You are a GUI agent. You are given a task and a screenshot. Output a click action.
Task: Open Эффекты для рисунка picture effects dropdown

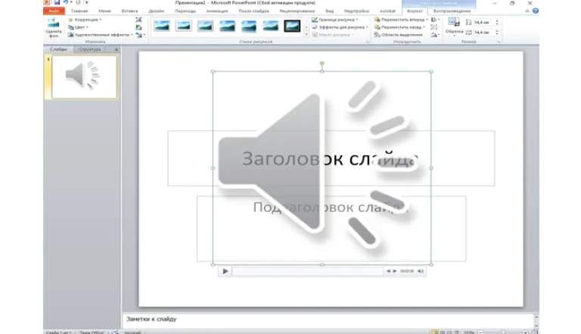pyautogui.click(x=340, y=27)
